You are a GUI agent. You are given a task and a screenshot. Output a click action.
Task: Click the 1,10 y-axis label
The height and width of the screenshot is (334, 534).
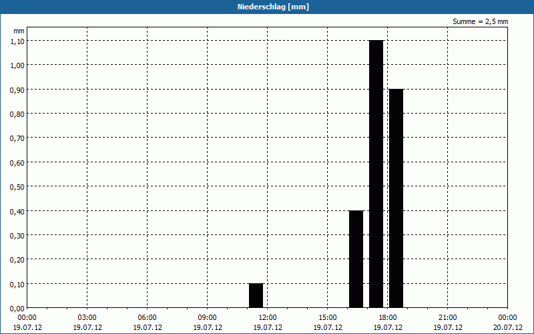pos(17,41)
